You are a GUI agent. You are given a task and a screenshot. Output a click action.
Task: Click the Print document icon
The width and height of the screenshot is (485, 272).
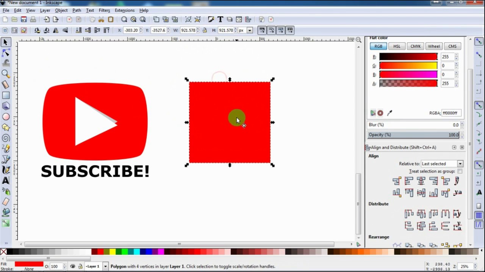[33, 19]
